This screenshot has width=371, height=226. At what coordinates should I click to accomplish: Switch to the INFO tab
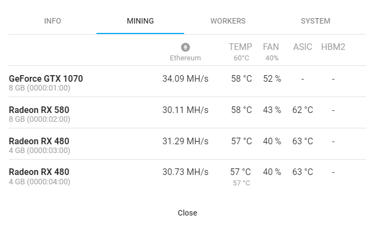(x=53, y=21)
